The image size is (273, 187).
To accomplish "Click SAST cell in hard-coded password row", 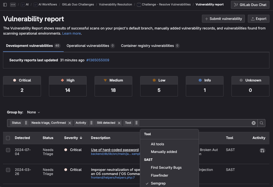I will (x=230, y=150).
